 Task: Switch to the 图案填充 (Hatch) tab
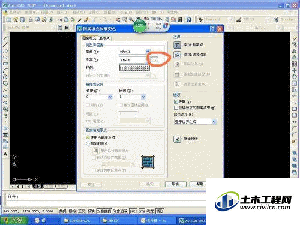(89, 38)
